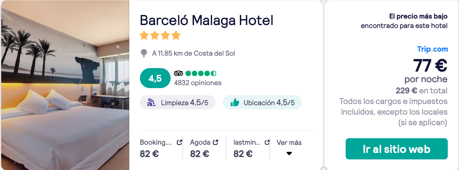The width and height of the screenshot is (459, 170).
Task: Click 4832 opiniones reviews text
Action: 198,83
